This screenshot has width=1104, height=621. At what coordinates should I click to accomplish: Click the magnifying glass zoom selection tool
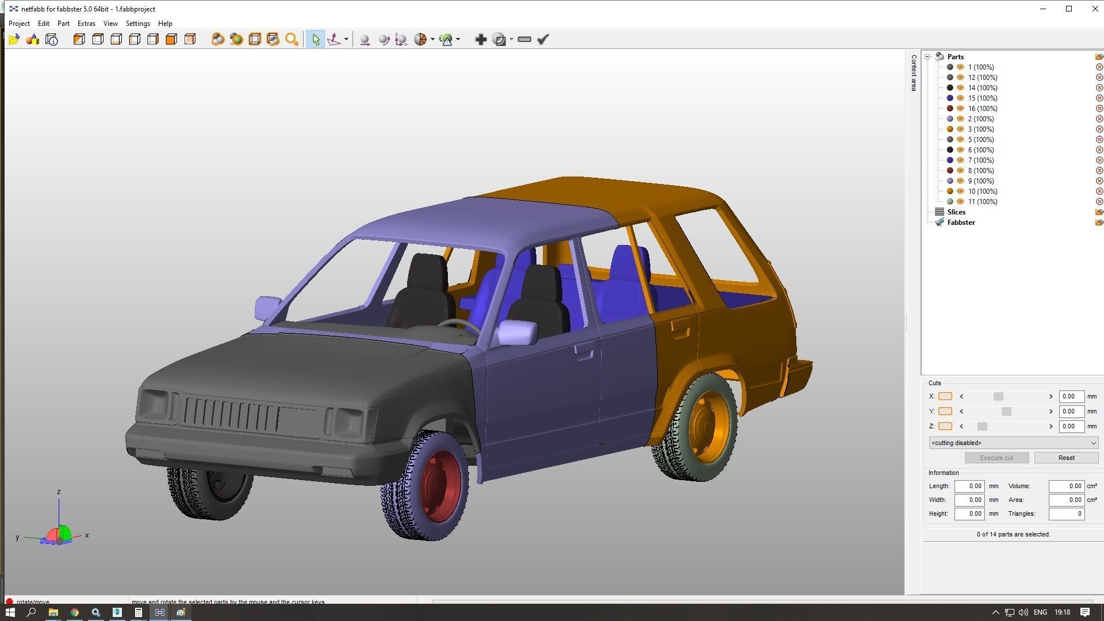pos(292,39)
